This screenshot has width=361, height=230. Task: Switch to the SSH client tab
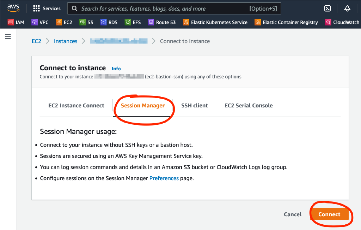pyautogui.click(x=195, y=105)
